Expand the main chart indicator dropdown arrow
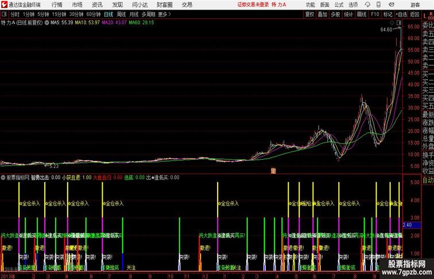Screen dimensions: 434x279 46,23
